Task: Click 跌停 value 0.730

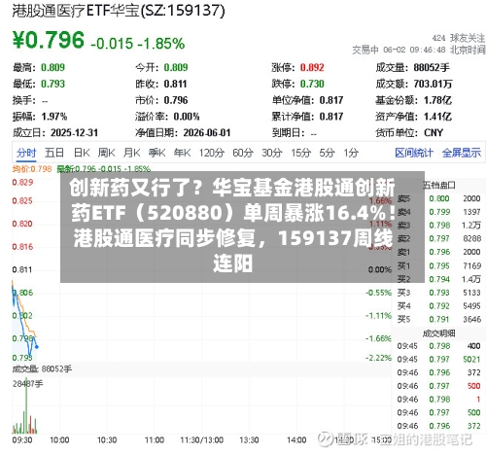Action: (312, 84)
